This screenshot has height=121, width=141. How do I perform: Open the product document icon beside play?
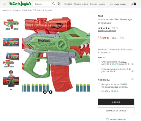pyautogui.click(x=45, y=92)
